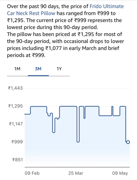Click the deepest late-March dip to ₹999
The height and width of the screenshot is (180, 137).
point(78,141)
